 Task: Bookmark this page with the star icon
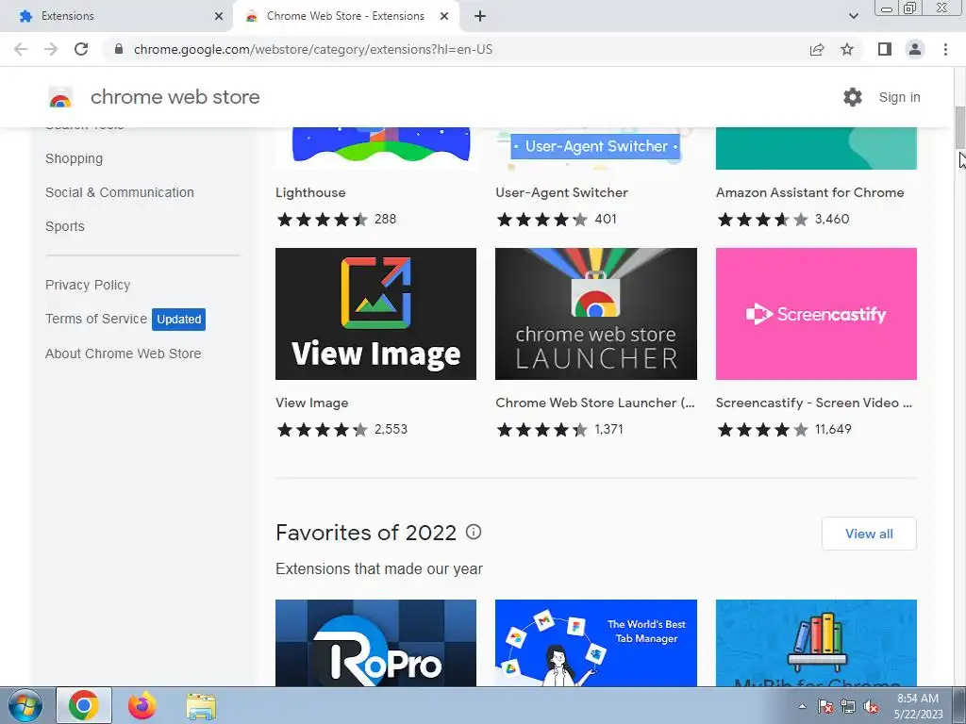pos(847,49)
